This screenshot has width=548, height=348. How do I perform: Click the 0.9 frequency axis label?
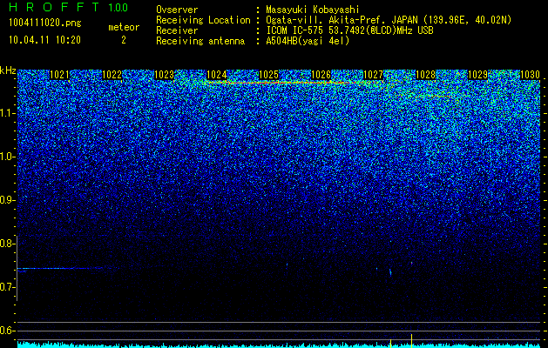(7, 200)
